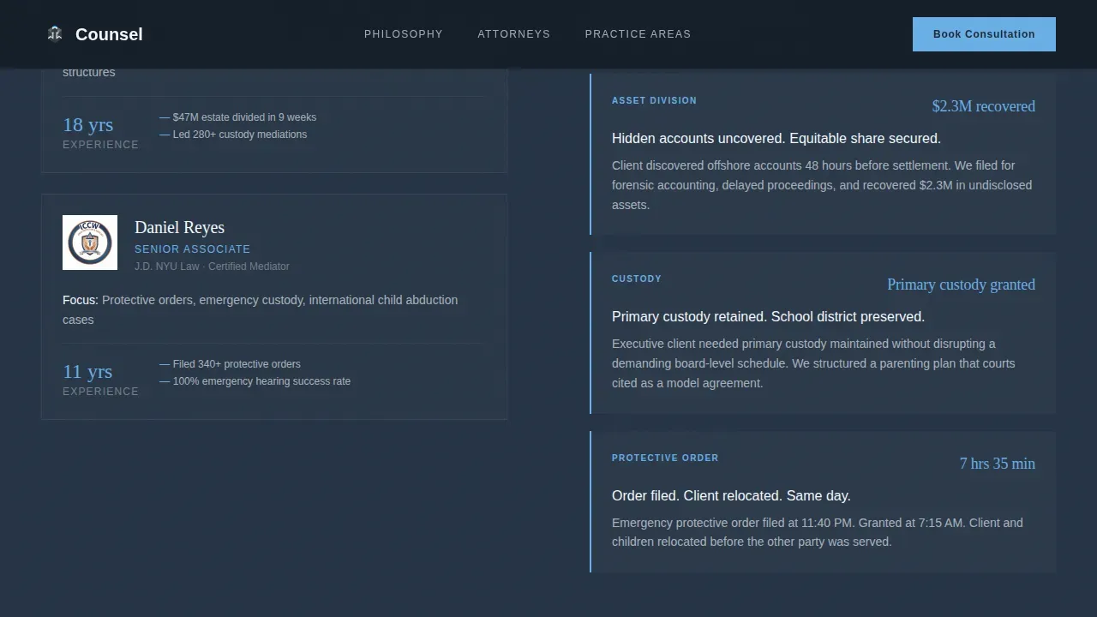Click J.D. NYU Law · Certified Mediator

pyautogui.click(x=212, y=267)
